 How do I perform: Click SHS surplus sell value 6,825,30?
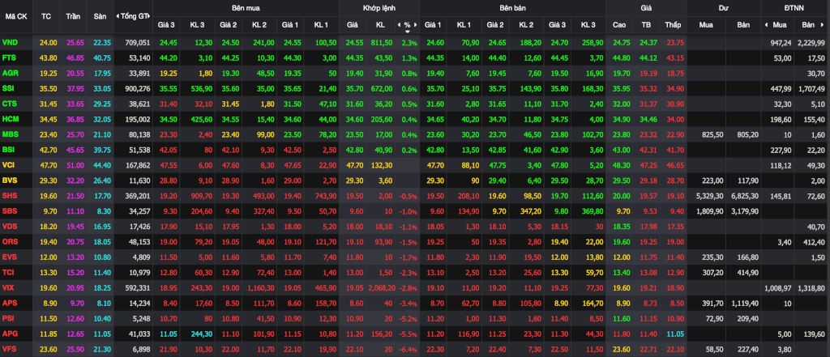coord(744,196)
